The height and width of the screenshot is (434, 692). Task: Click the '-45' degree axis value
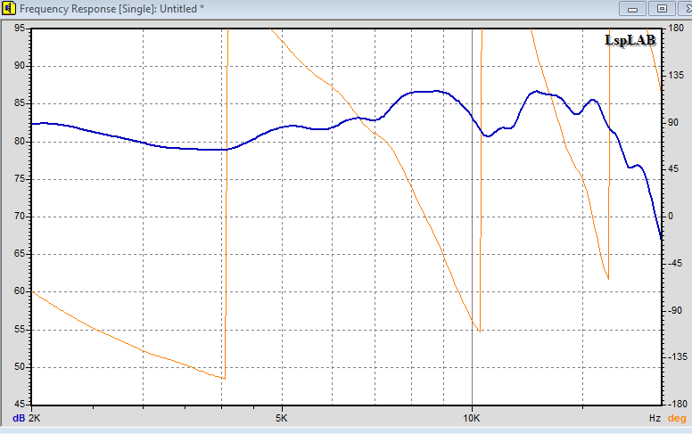[675, 263]
